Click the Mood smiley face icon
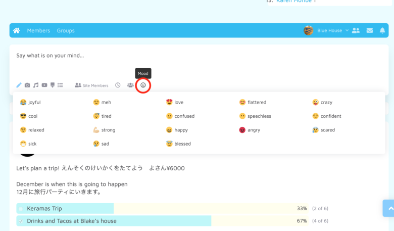 point(143,85)
